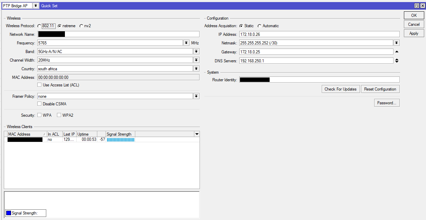Click the Reset Configuration button
The height and width of the screenshot is (220, 426).
380,89
